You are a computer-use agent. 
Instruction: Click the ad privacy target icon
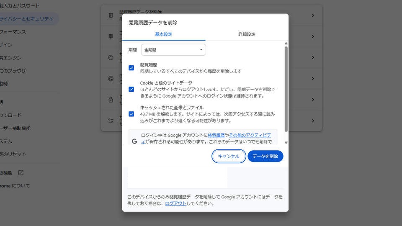click(111, 78)
